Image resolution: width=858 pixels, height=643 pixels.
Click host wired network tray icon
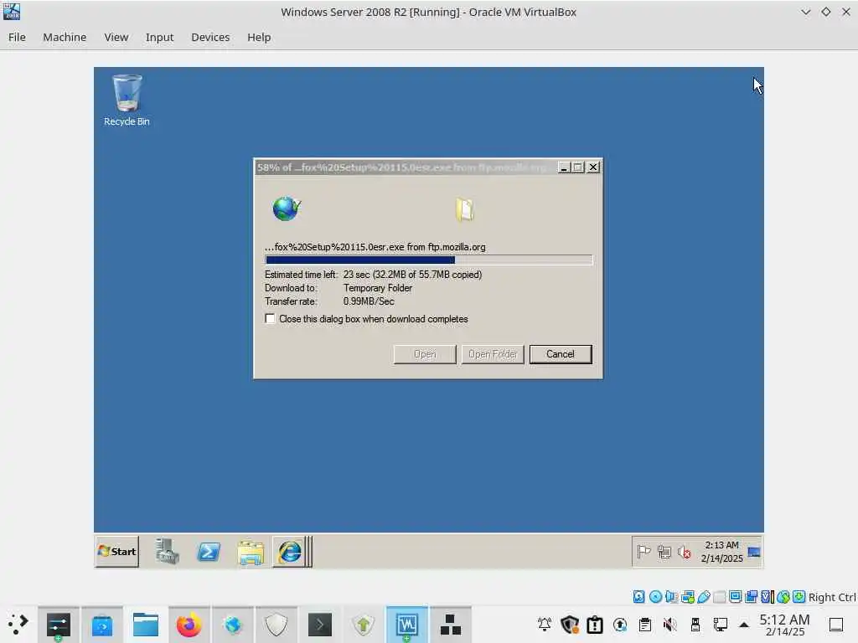click(720, 624)
